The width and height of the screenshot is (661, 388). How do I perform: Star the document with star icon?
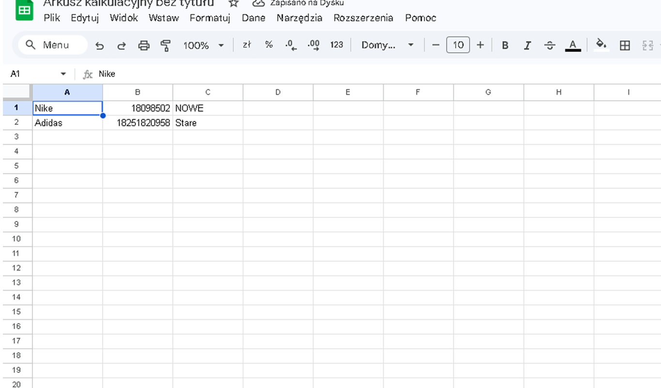[x=234, y=3]
